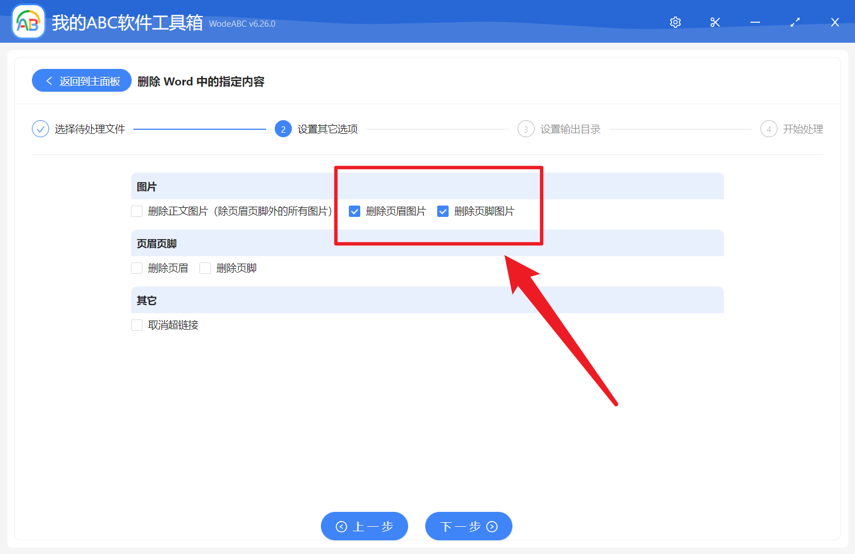Image resolution: width=855 pixels, height=554 pixels.
Task: Check the 删除页眉 checkbox
Action: point(137,268)
